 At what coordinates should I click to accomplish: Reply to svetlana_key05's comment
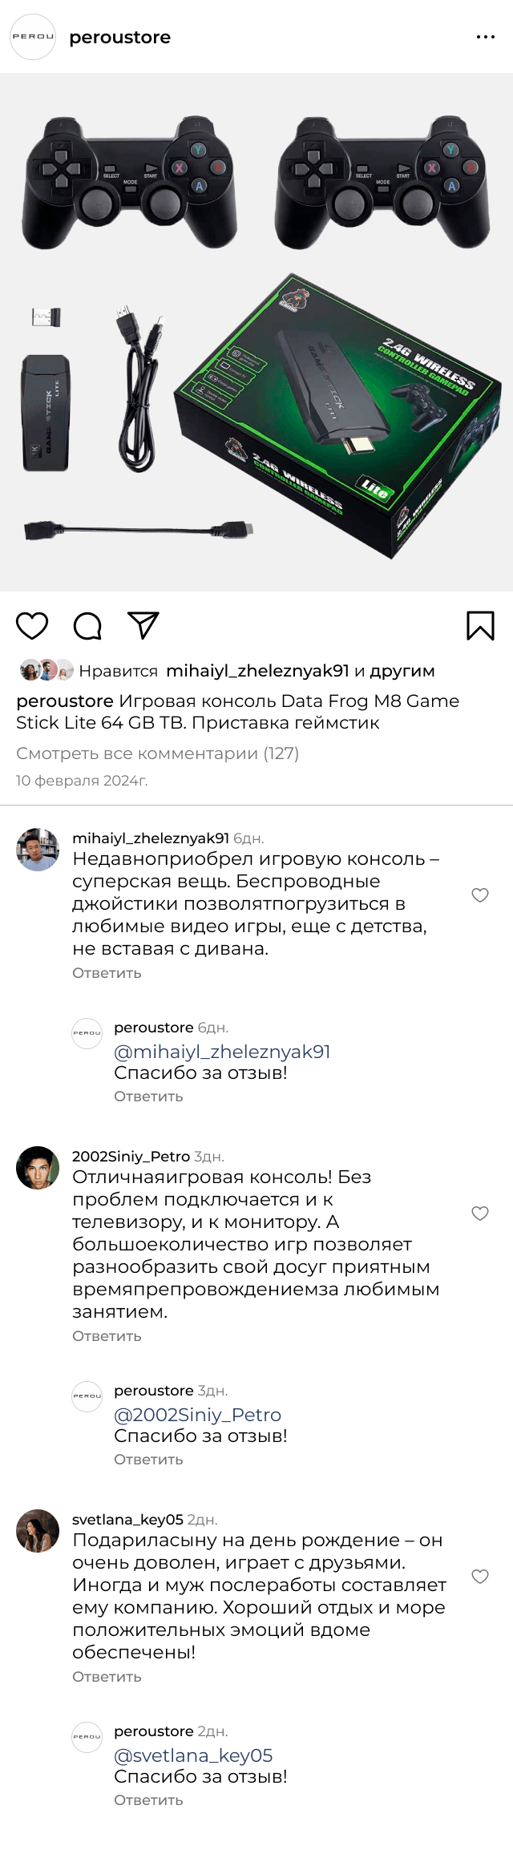[x=107, y=1677]
